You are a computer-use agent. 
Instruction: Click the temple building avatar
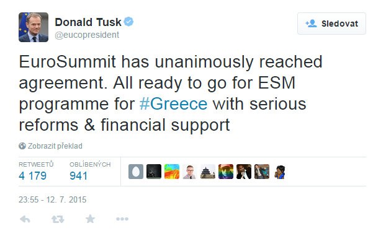(208, 172)
